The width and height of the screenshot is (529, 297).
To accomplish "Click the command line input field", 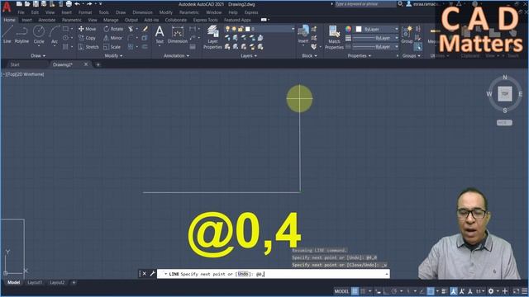I will click(x=274, y=274).
